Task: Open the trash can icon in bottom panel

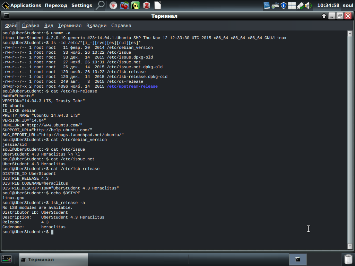Action: pos(348,259)
